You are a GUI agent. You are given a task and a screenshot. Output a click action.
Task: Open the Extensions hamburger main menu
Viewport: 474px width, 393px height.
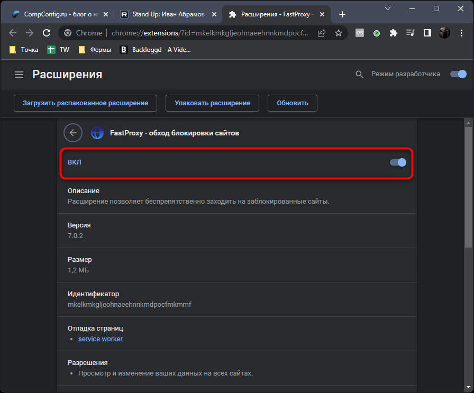[x=19, y=75]
